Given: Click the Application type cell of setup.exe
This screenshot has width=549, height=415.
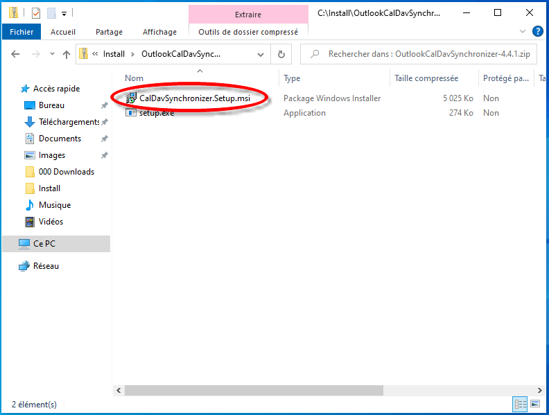Looking at the screenshot, I should tap(304, 113).
